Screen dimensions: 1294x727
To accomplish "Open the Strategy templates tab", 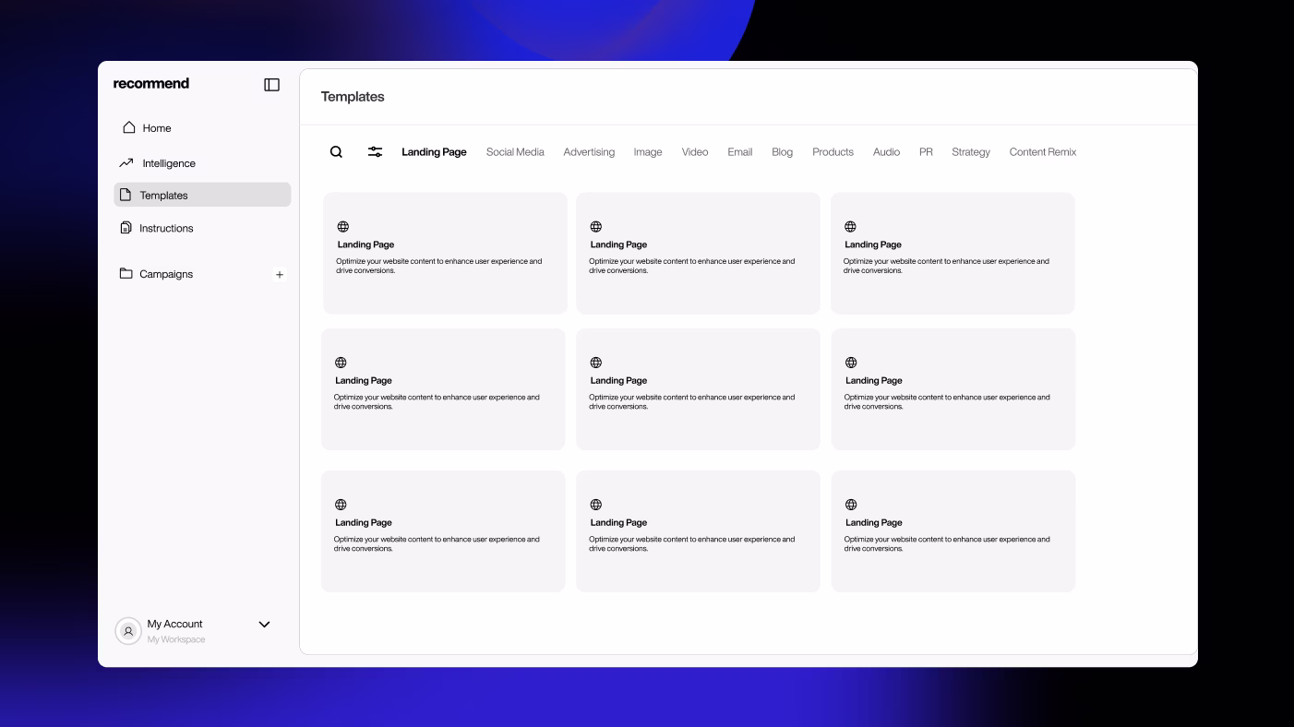I will [x=970, y=152].
